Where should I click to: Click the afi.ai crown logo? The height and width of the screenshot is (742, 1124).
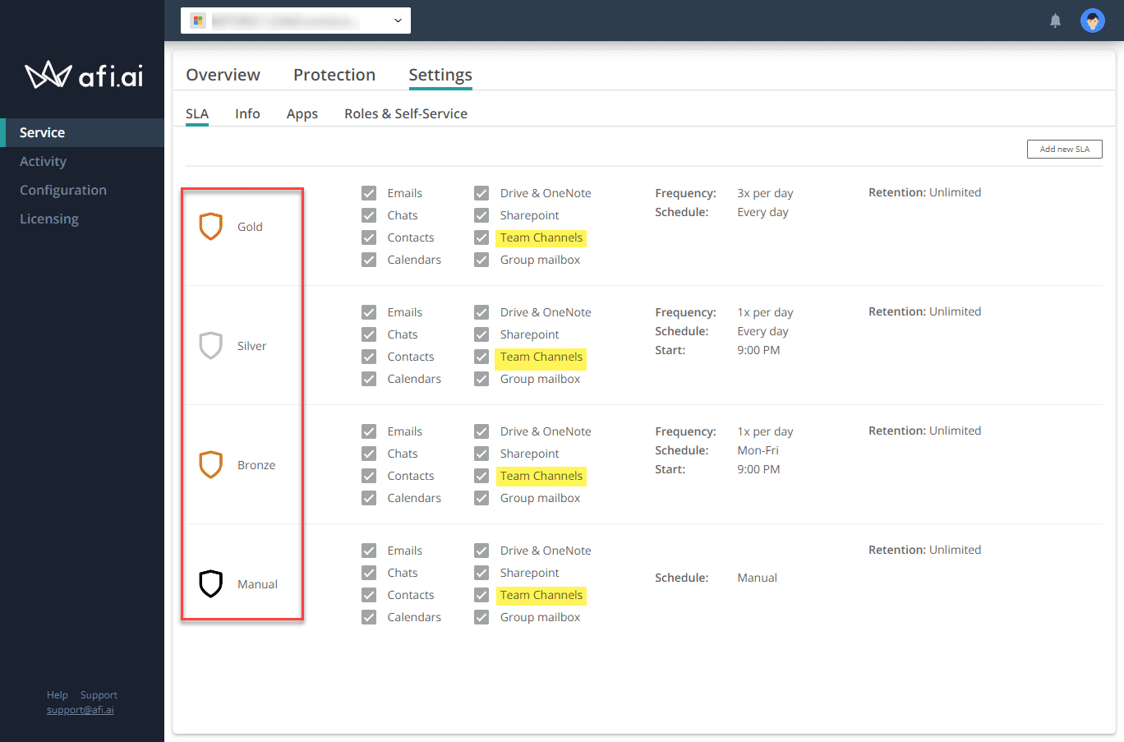(48, 76)
